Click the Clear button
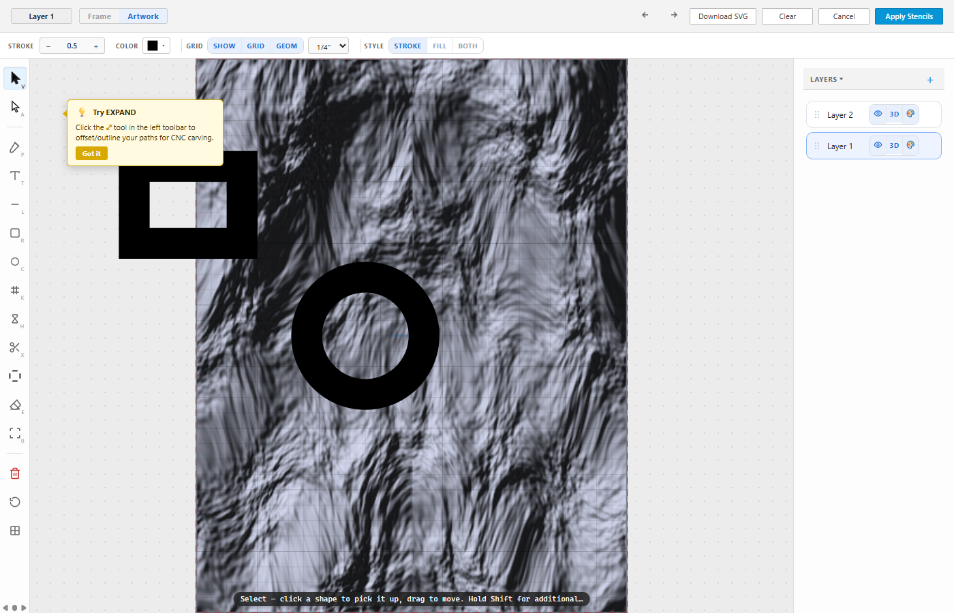The height and width of the screenshot is (613, 954). (x=788, y=16)
